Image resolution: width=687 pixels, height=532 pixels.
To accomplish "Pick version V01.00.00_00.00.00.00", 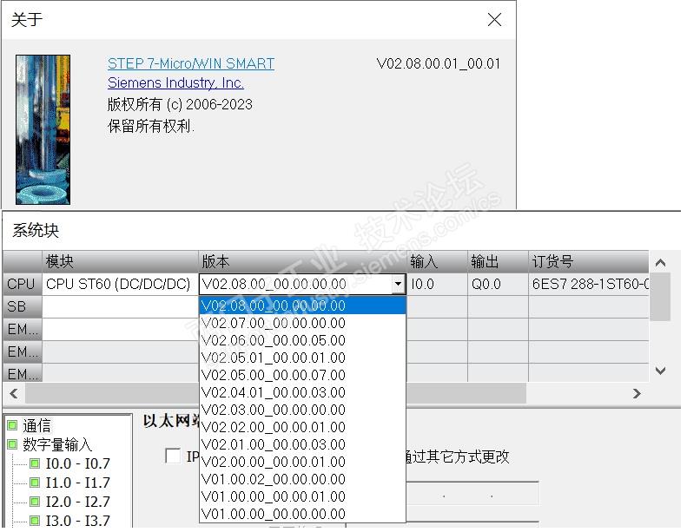I will 302,514.
